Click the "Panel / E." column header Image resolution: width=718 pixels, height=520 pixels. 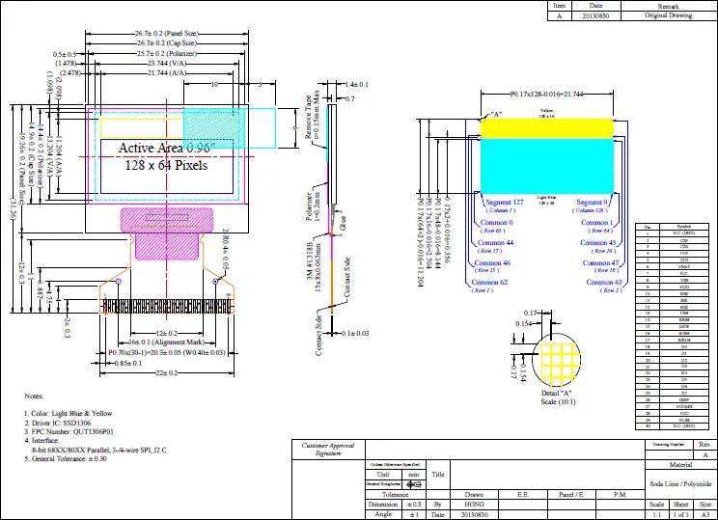pos(571,494)
